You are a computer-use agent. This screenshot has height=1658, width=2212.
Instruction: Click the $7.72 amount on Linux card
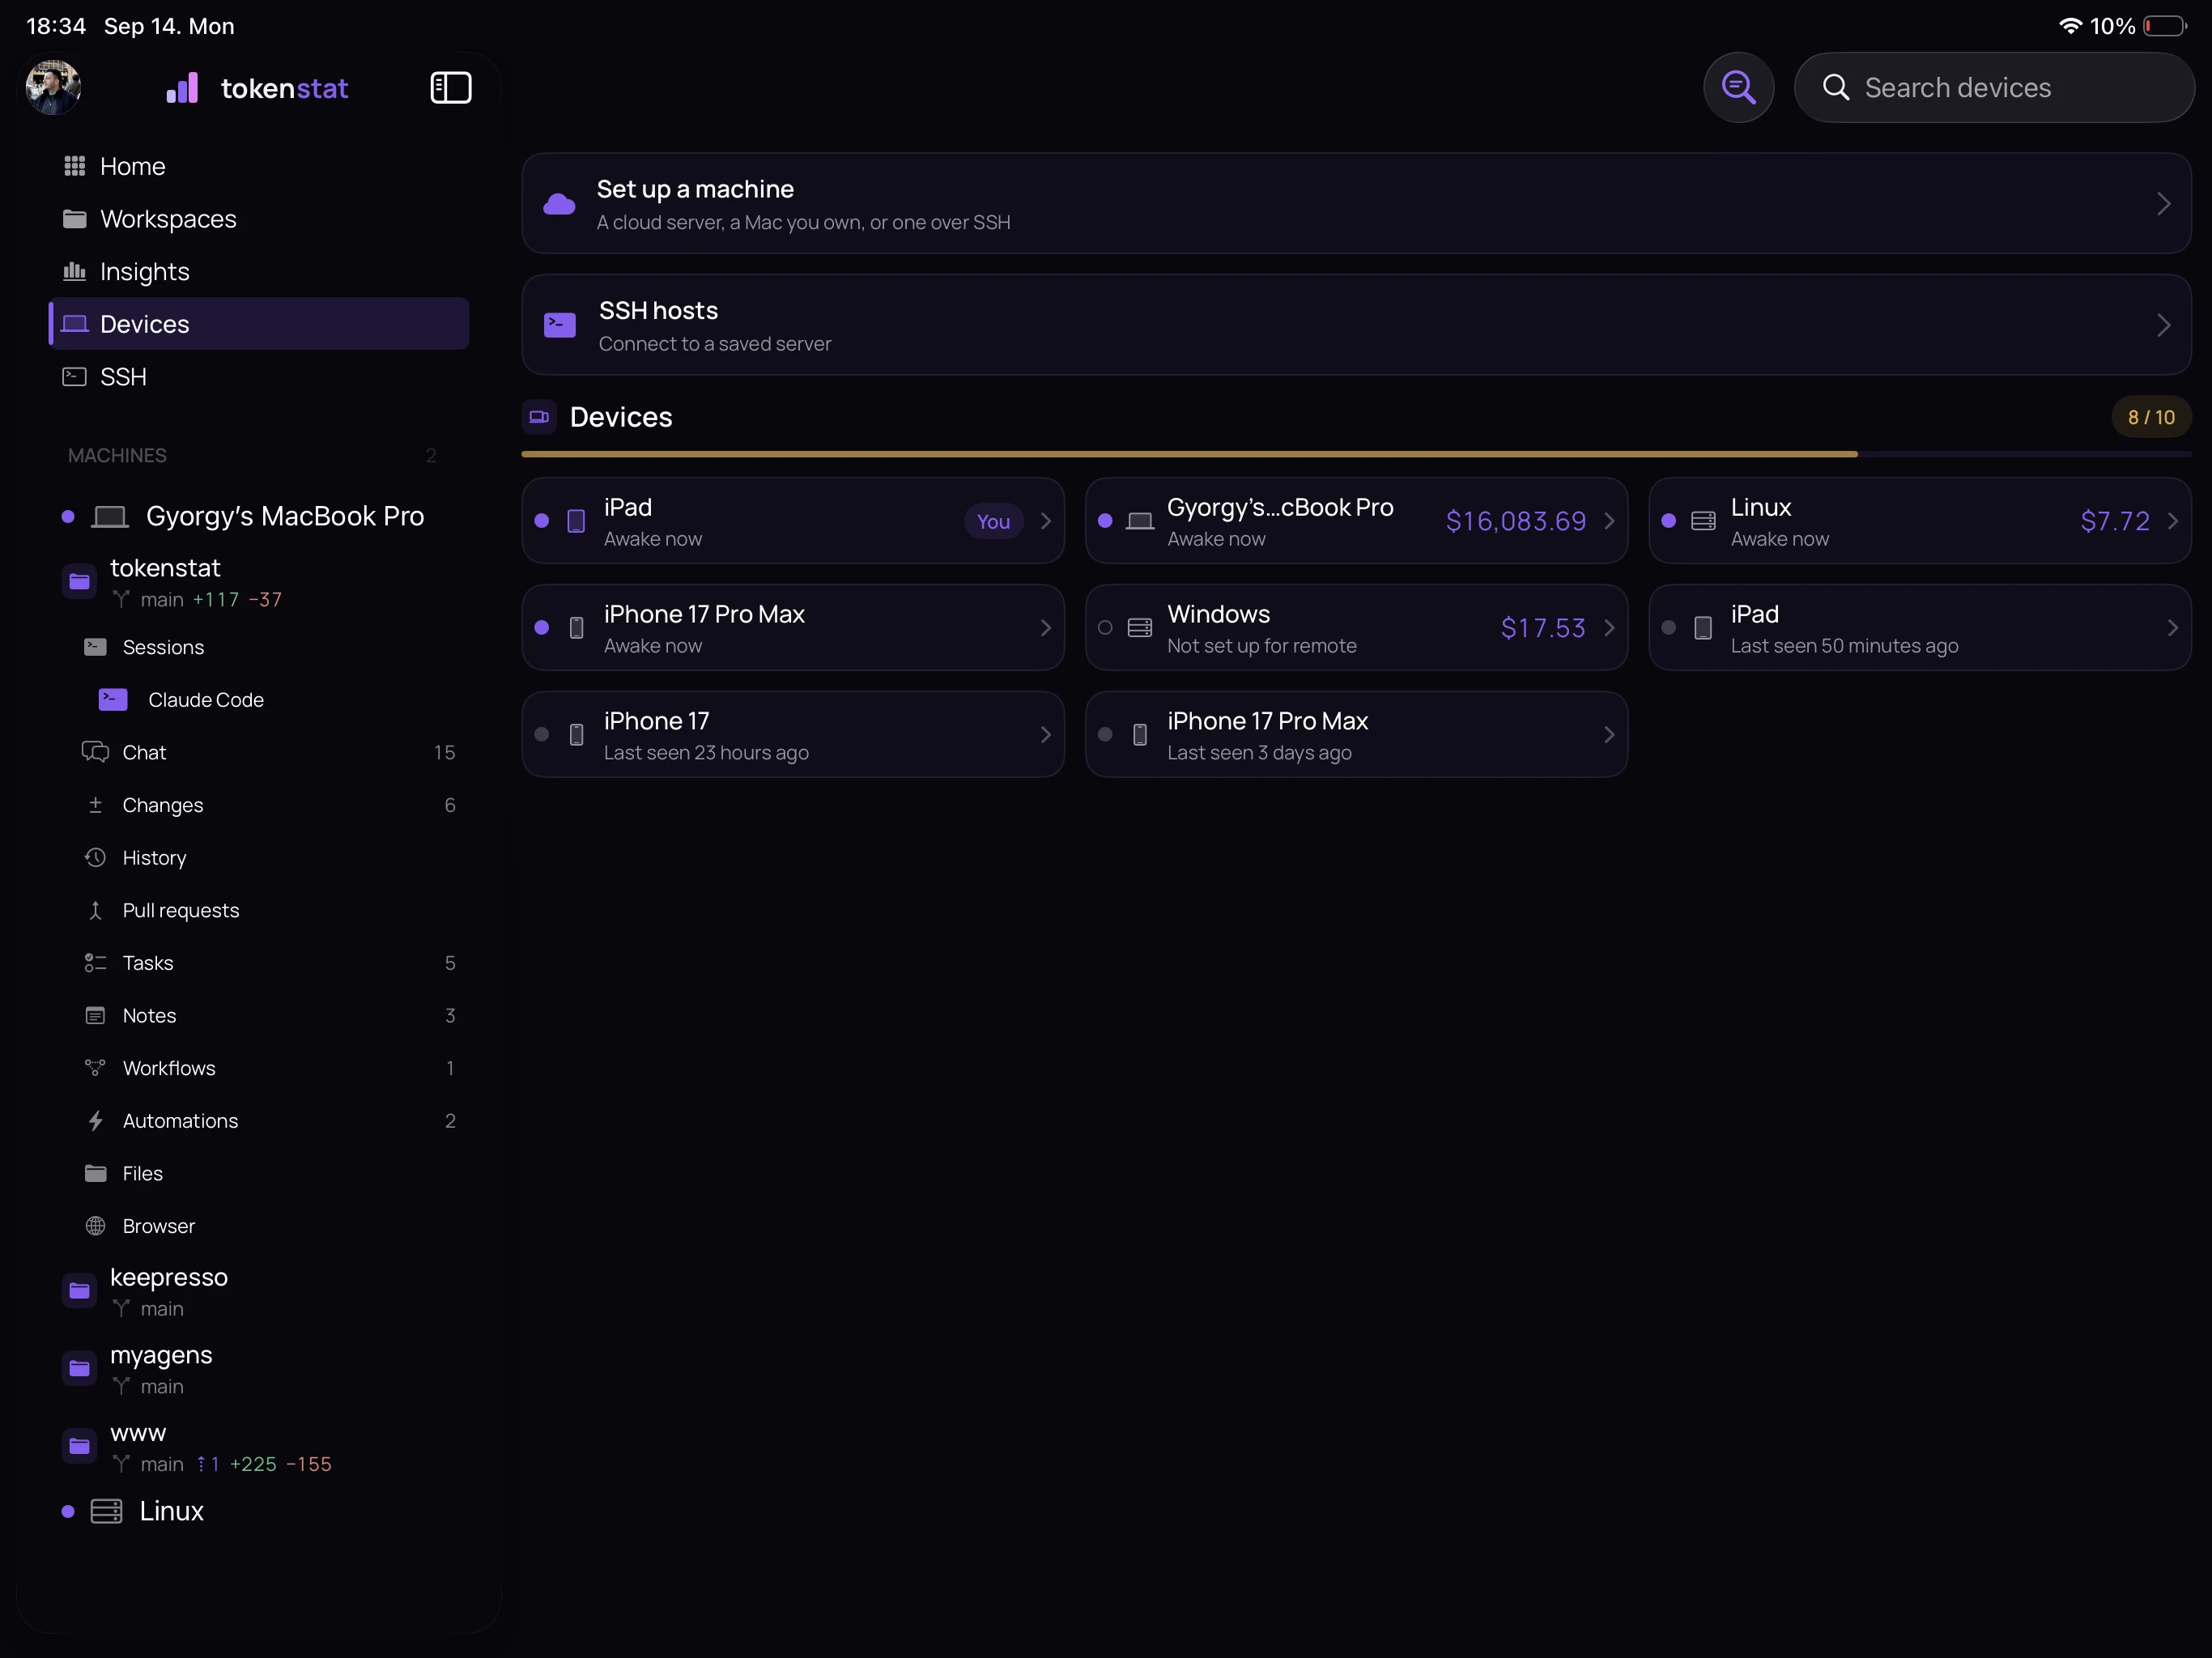click(2115, 521)
